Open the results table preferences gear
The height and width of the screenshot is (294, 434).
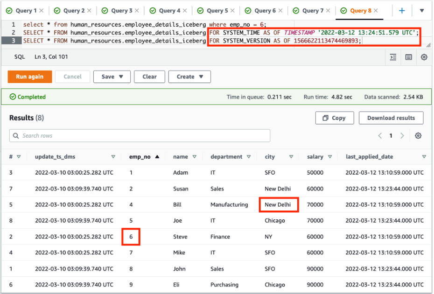418,136
